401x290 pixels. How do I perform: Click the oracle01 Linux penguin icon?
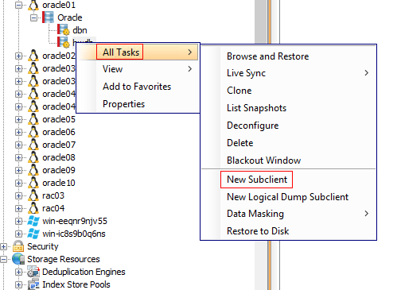tap(33, 5)
